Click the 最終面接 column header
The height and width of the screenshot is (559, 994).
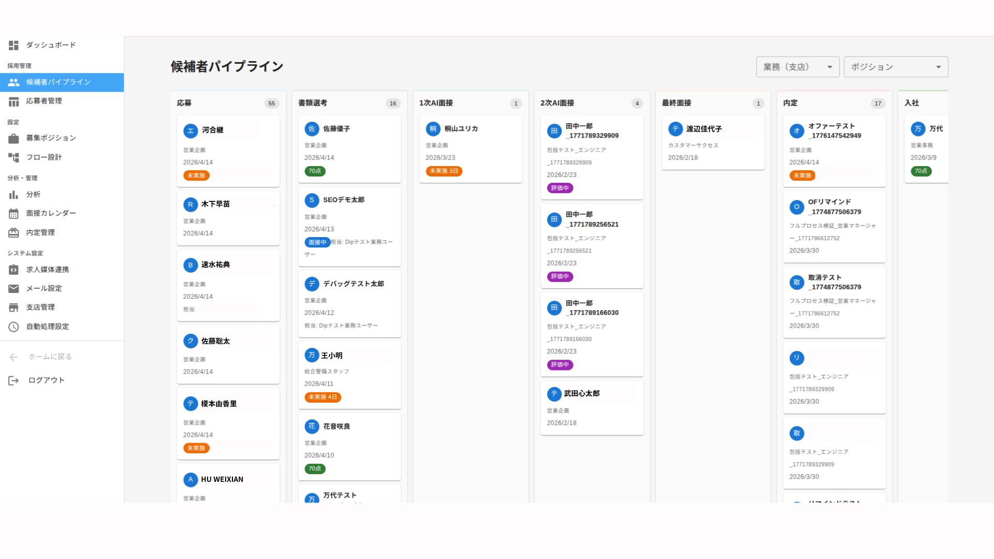point(677,103)
